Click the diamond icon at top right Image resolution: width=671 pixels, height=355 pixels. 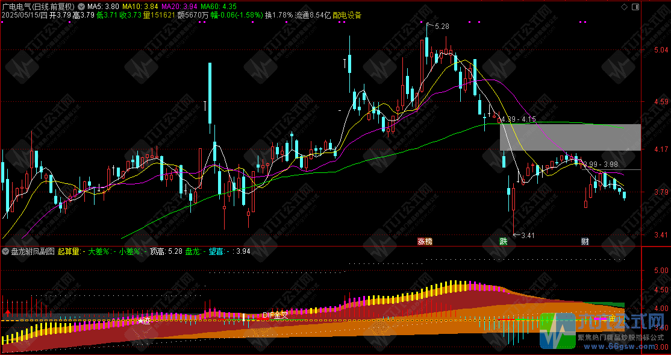625,7
